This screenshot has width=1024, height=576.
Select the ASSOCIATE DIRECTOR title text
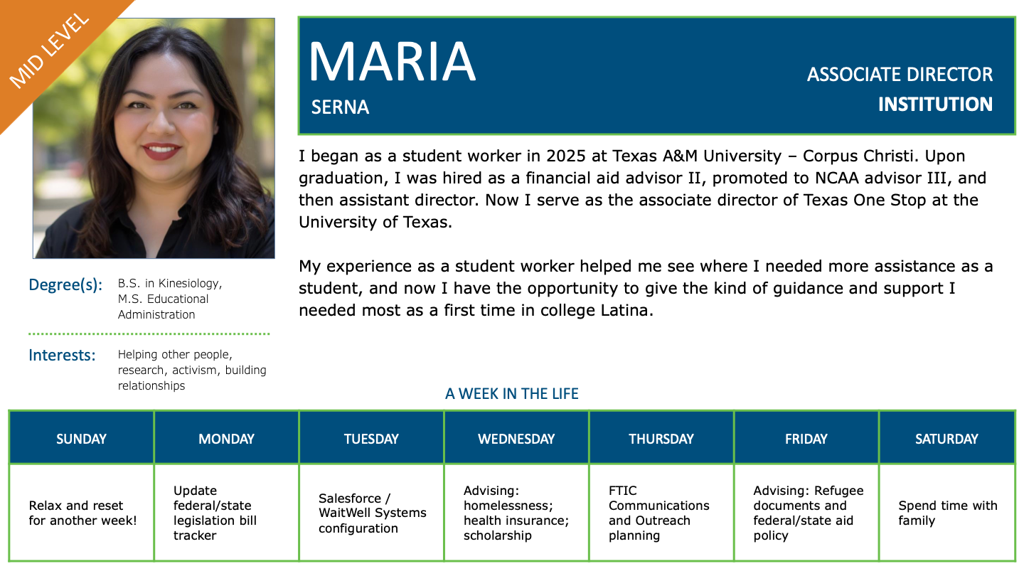point(900,75)
